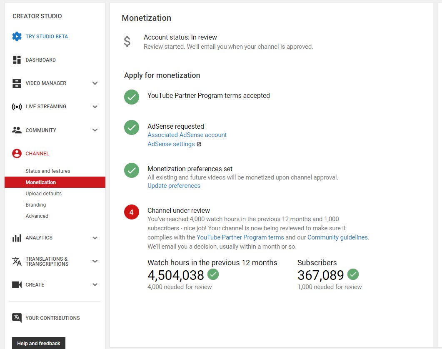This screenshot has width=442, height=349.
Task: Select the Channel section label
Action: click(x=37, y=154)
